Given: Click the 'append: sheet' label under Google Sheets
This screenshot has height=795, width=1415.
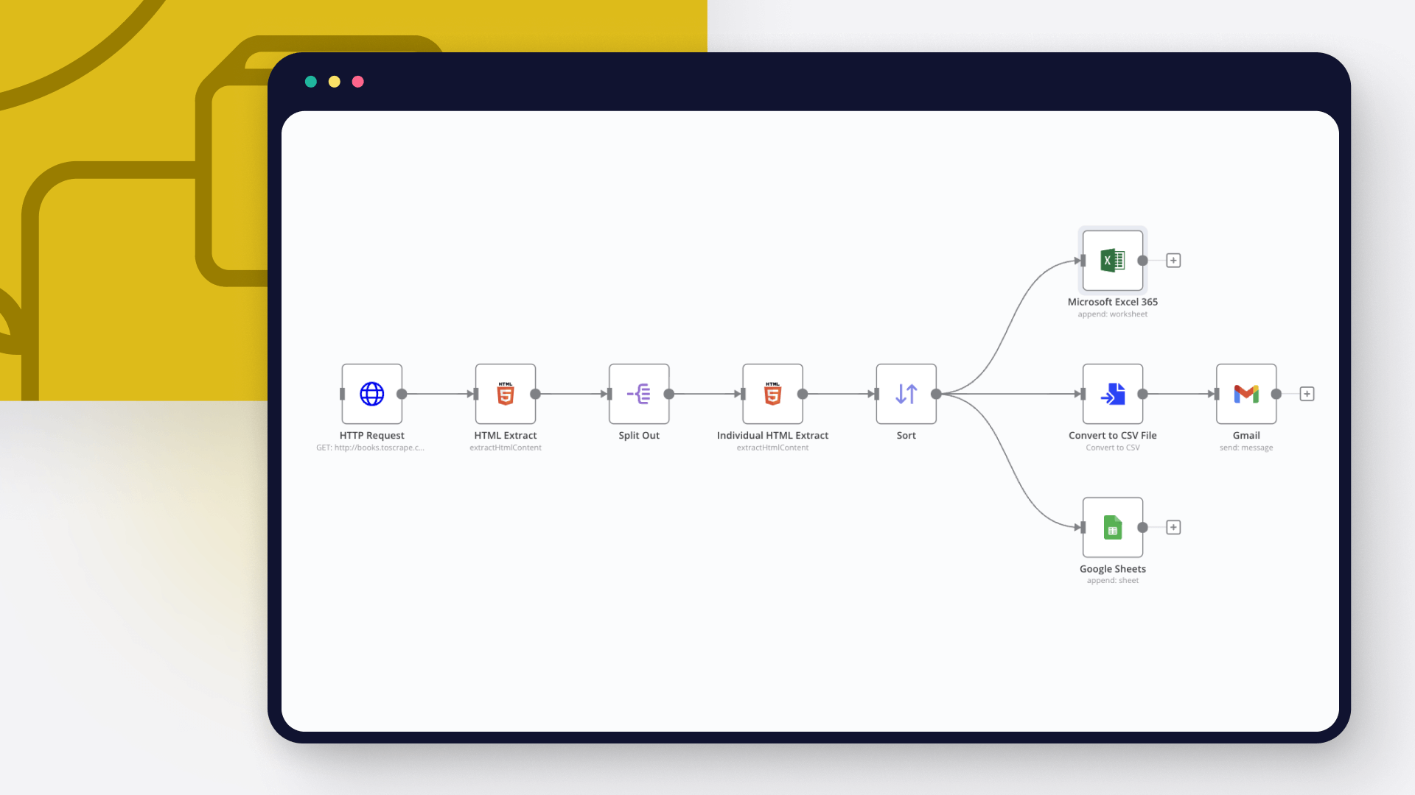Looking at the screenshot, I should pos(1113,580).
